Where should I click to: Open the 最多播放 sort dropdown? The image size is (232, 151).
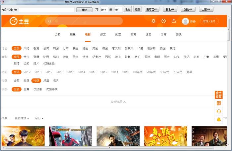[22, 118]
